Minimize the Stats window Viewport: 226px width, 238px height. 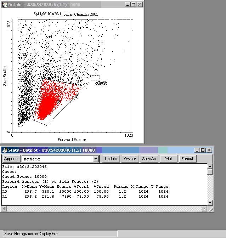pyautogui.click(x=197, y=150)
